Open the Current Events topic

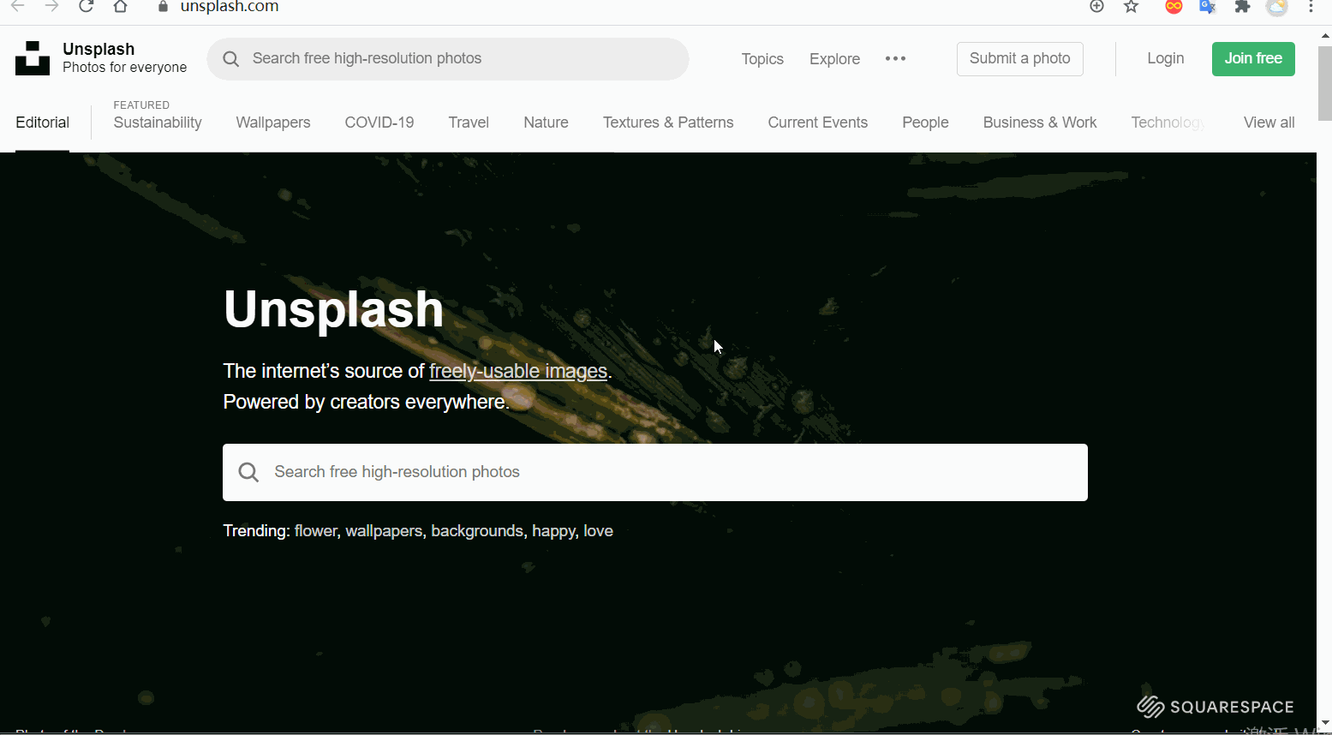(x=818, y=122)
